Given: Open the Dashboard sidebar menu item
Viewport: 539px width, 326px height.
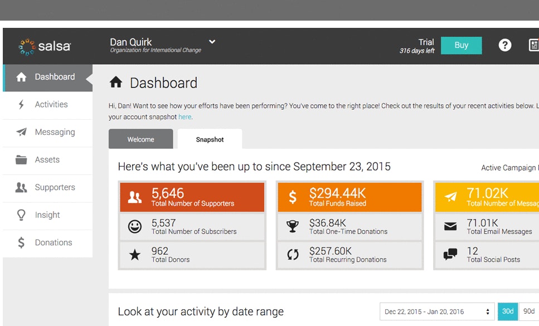Looking at the screenshot, I should 47,77.
